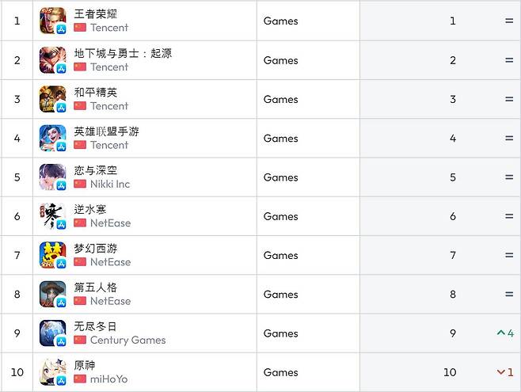521x392 pixels.
Task: Open the 梦幻西游 app icon
Action: [x=52, y=255]
